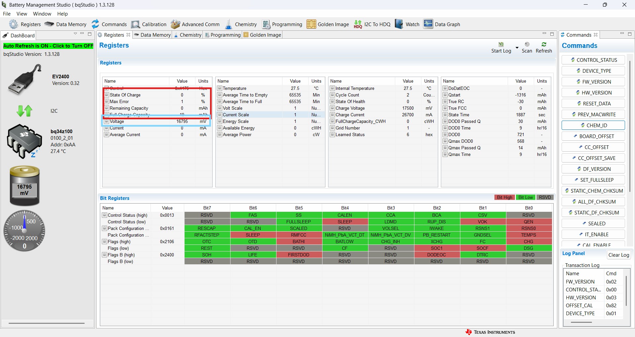This screenshot has height=337, width=635.
Task: Send the CONTROL_STATUS command
Action: point(593,60)
